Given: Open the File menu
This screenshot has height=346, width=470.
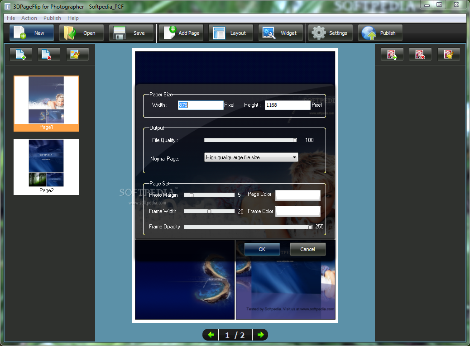Looking at the screenshot, I should click(x=11, y=18).
